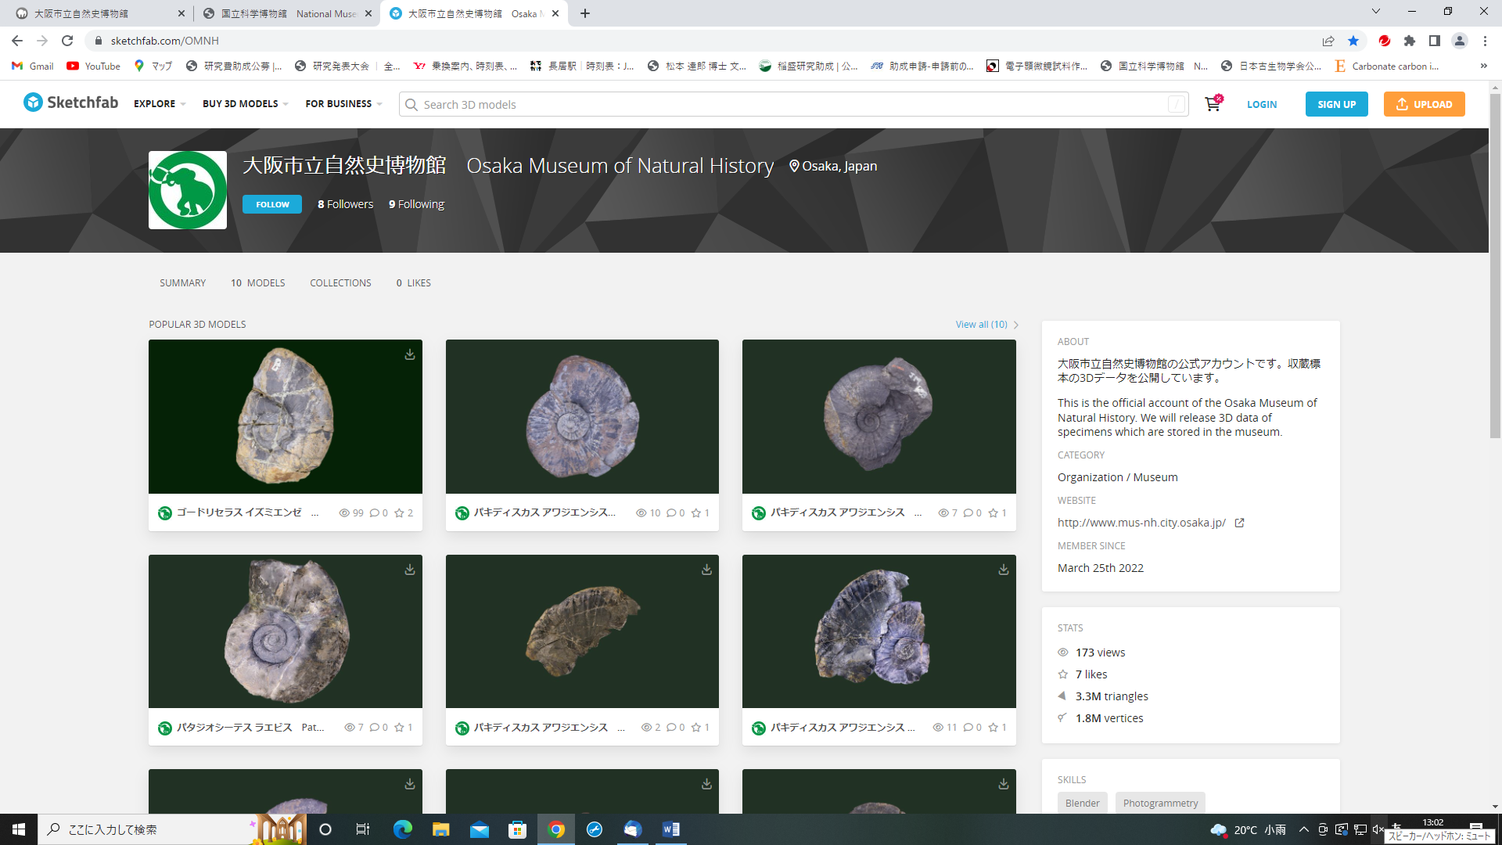
Task: Open Chrome profile avatar
Action: point(1460,41)
